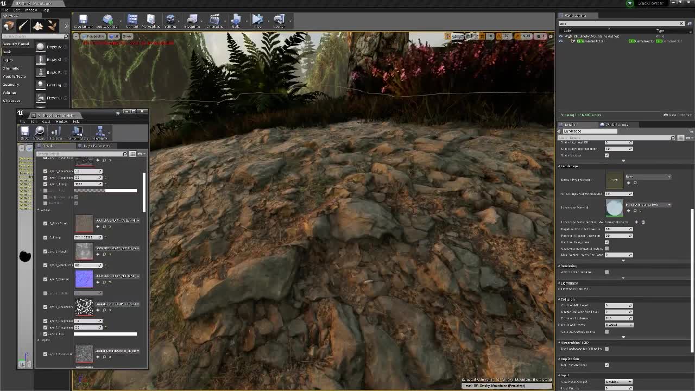Click the Lit view mode button
Image resolution: width=695 pixels, height=391 pixels.
(x=114, y=36)
